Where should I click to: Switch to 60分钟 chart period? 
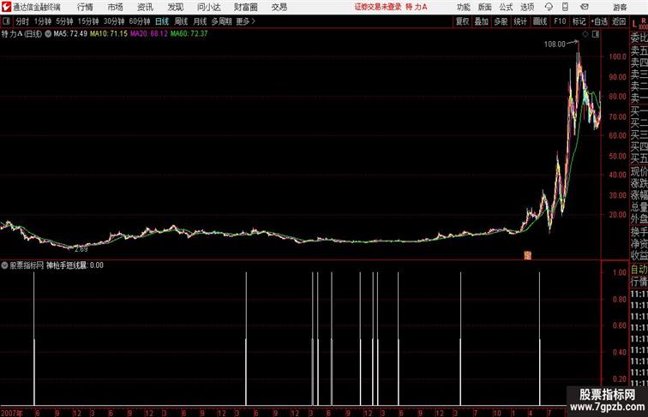click(x=140, y=21)
